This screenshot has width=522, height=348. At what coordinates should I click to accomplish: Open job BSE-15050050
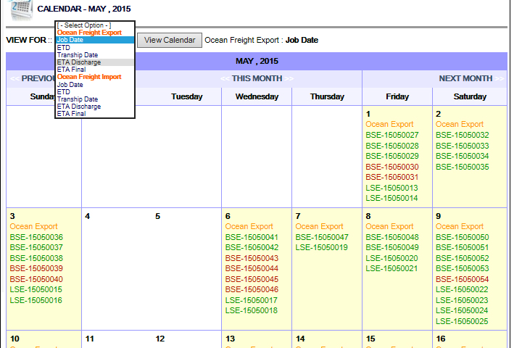point(462,238)
